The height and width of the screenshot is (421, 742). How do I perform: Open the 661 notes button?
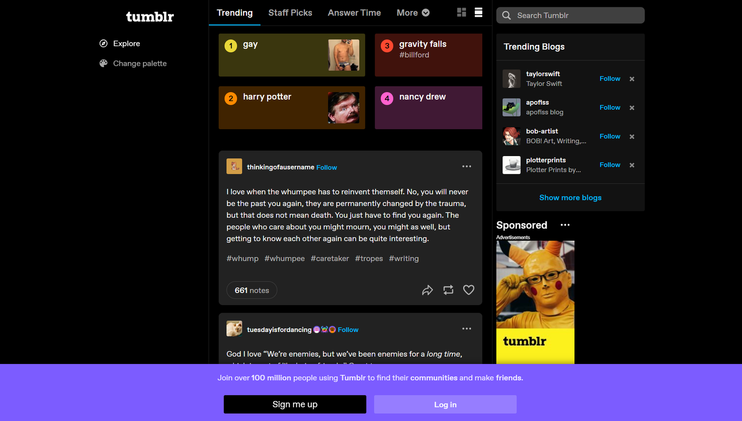[x=252, y=290]
